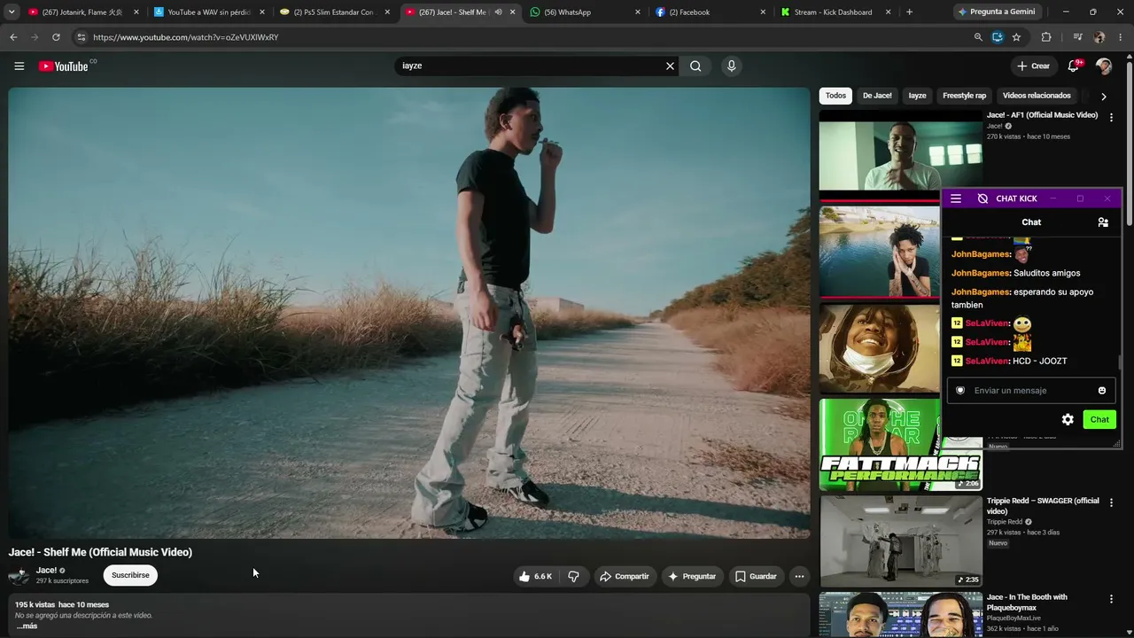This screenshot has width=1134, height=638.
Task: Select the 'Videos relacionados' filter chip
Action: 1037,96
